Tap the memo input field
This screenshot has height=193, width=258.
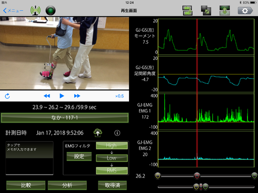pyautogui.click(x=29, y=158)
